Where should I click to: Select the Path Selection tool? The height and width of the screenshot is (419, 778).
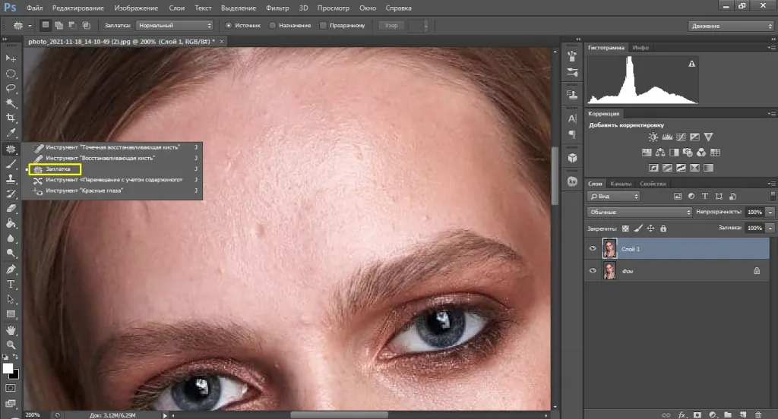click(11, 299)
